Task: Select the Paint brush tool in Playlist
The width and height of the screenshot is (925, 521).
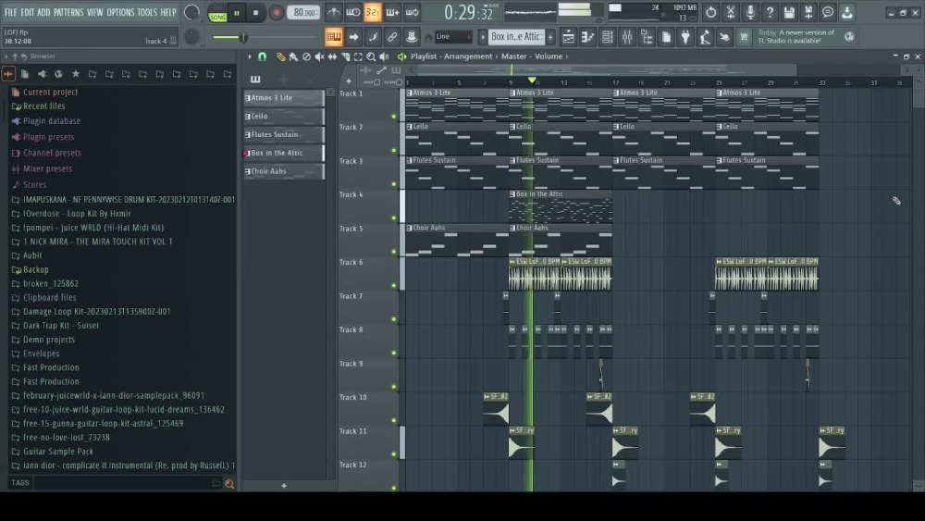Action: pyautogui.click(x=293, y=56)
